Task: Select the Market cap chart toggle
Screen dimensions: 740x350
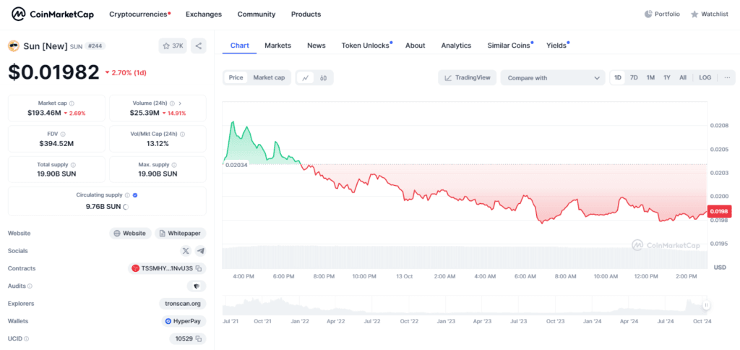Action: (x=269, y=77)
